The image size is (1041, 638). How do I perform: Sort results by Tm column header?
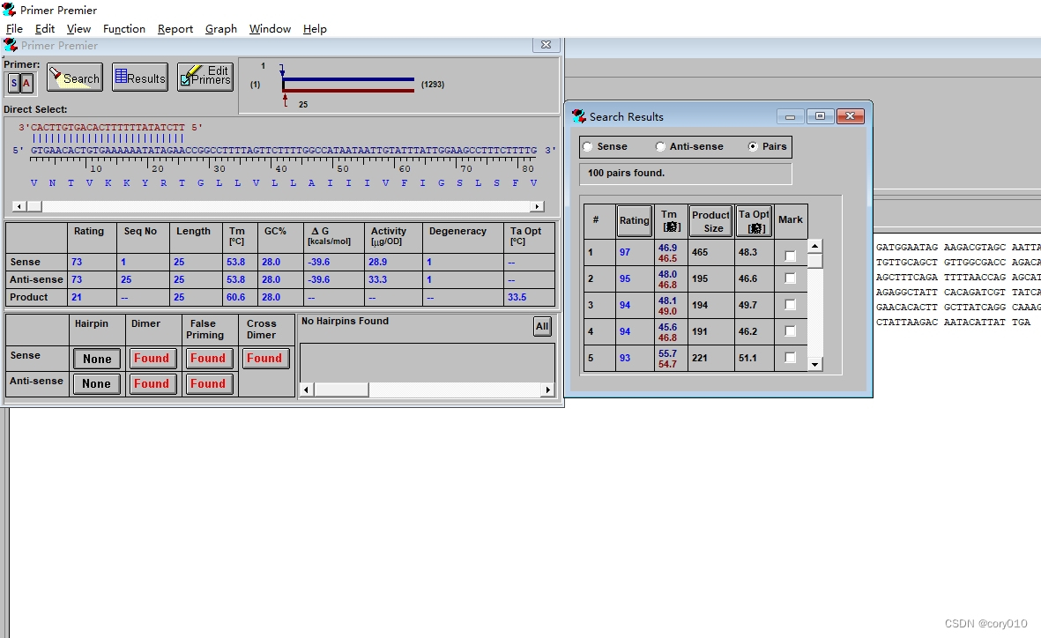(x=669, y=220)
